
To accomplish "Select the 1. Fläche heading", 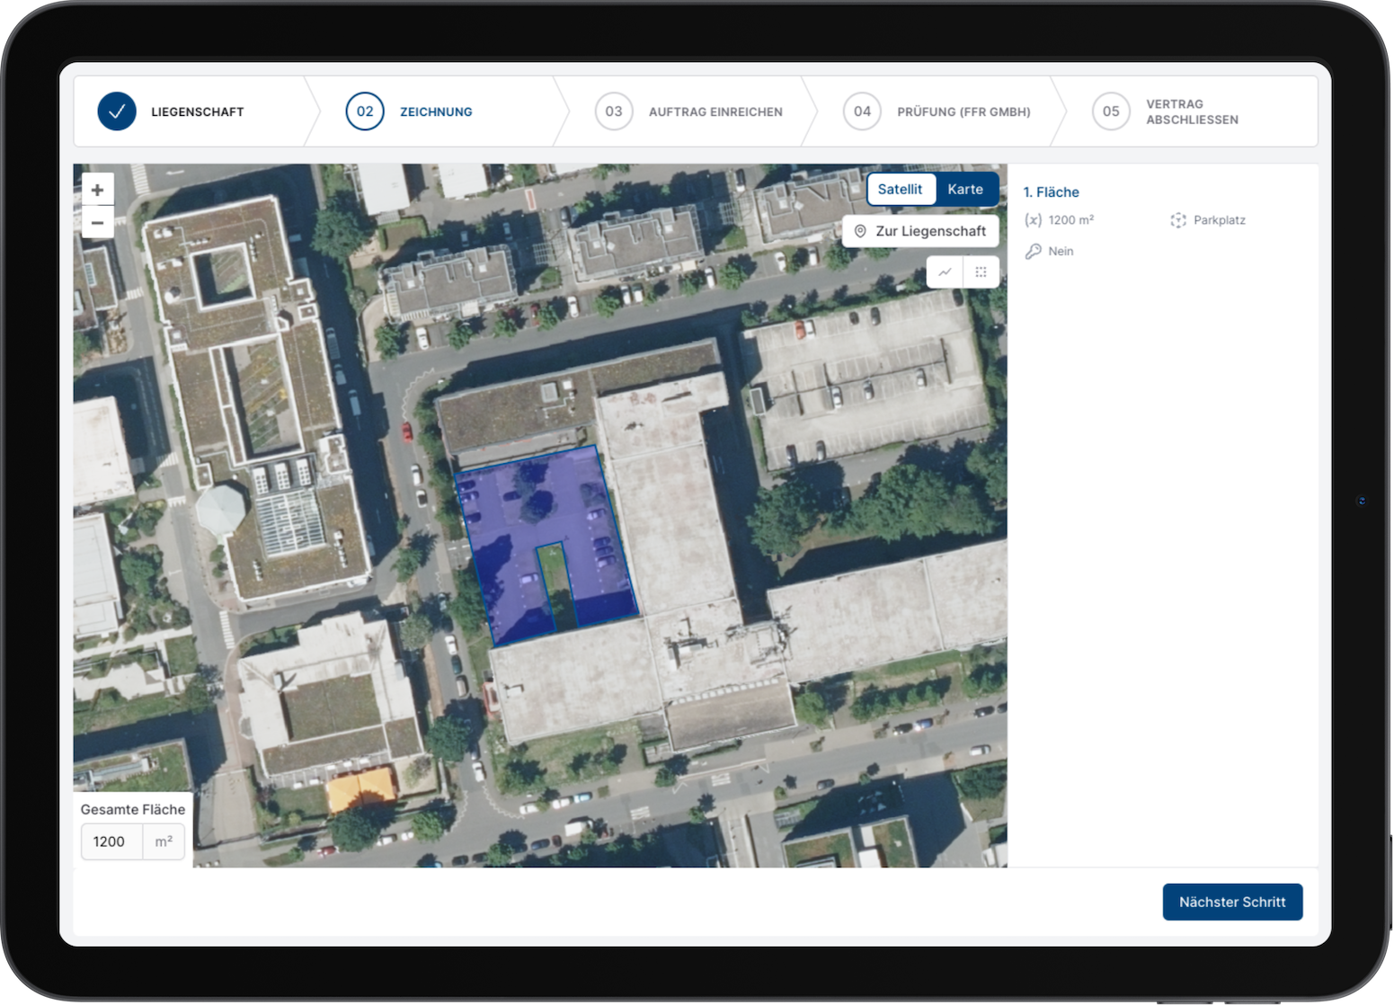I will [x=1051, y=192].
